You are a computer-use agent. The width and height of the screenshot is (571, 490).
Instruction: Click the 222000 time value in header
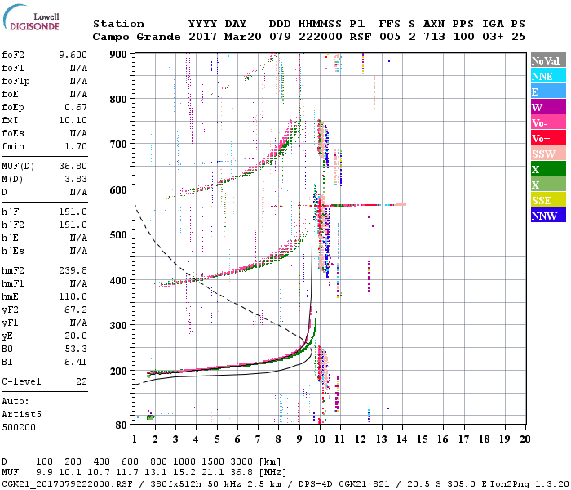[320, 37]
